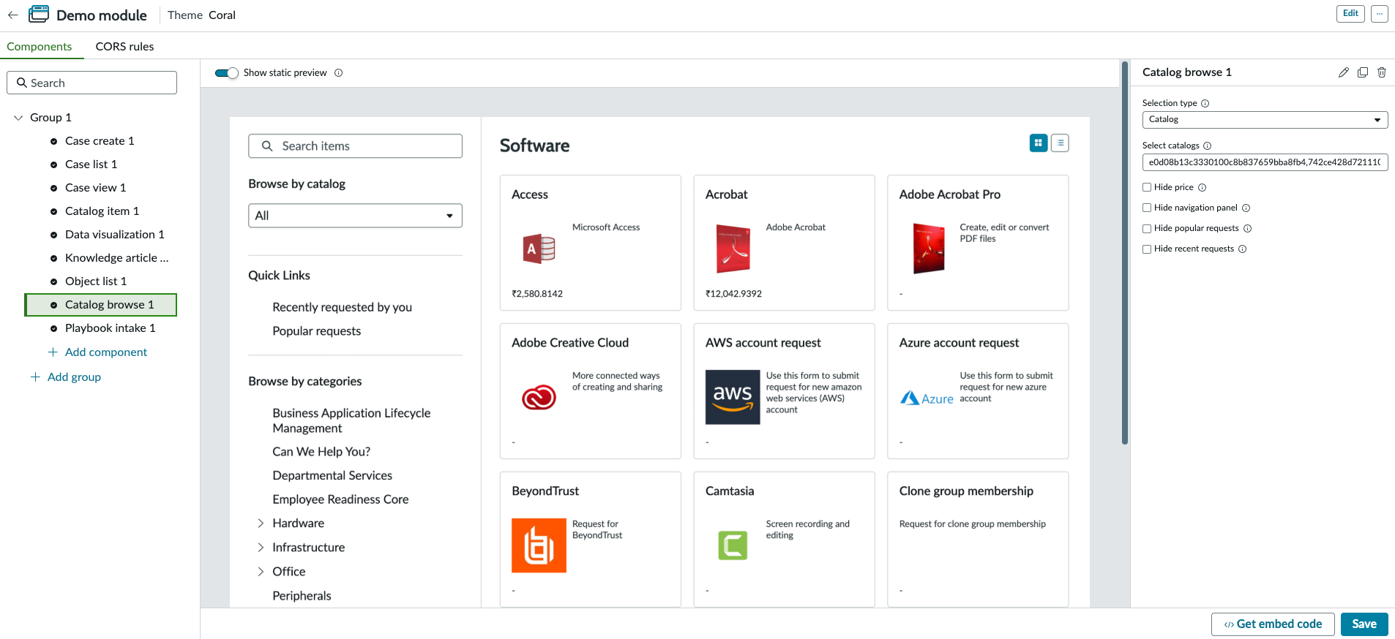
Task: Click the Select catalogs input field
Action: point(1265,162)
